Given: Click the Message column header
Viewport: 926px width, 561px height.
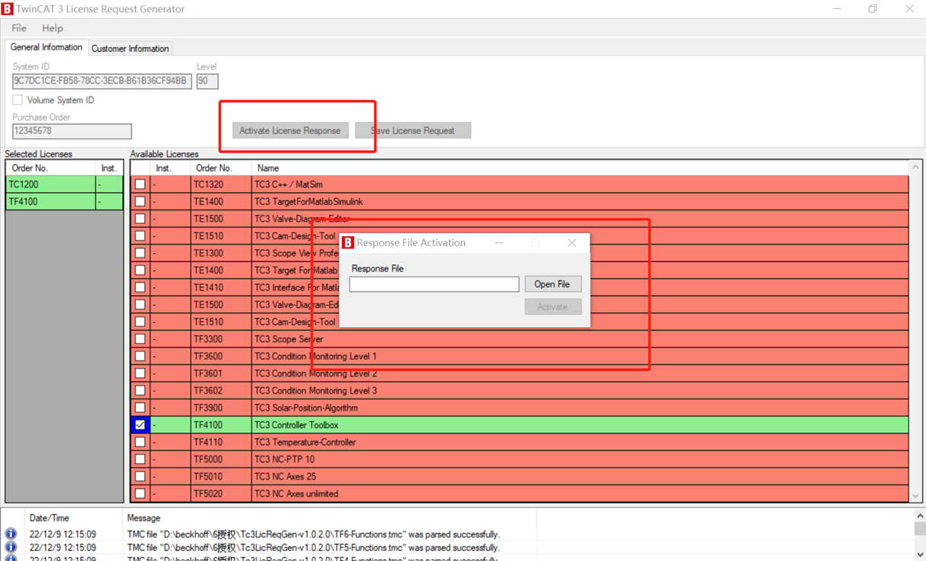Looking at the screenshot, I should click(329, 518).
